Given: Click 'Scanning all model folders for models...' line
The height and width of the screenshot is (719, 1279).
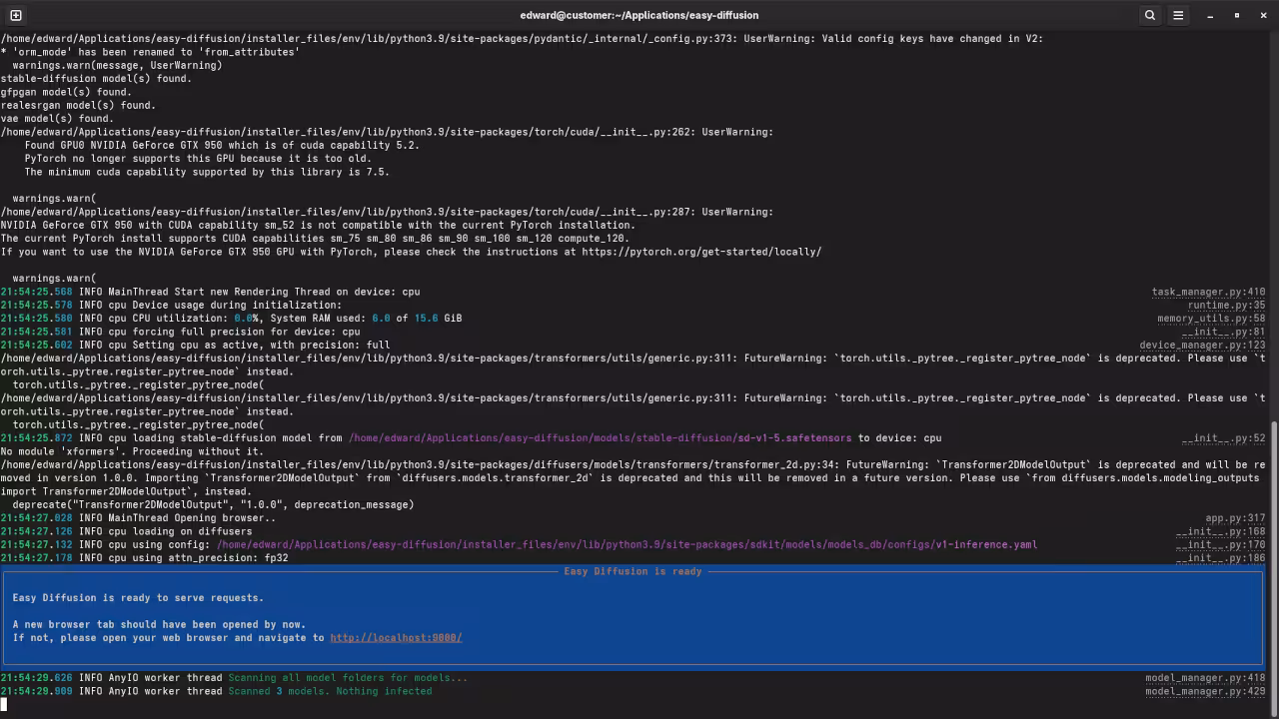Looking at the screenshot, I should point(348,678).
